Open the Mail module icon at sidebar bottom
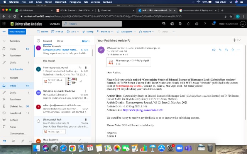 click(x=4, y=141)
